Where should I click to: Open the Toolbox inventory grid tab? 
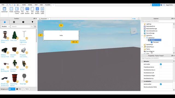[14, 22]
